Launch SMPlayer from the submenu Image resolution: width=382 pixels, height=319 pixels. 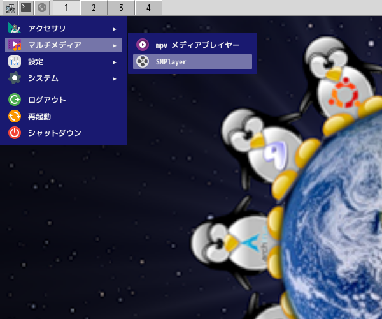pyautogui.click(x=192, y=62)
